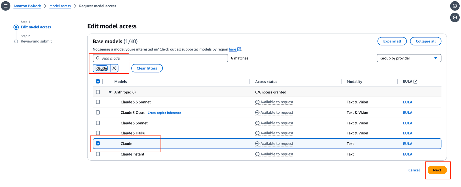
Task: Click inside the Find model search field
Action: 160,58
